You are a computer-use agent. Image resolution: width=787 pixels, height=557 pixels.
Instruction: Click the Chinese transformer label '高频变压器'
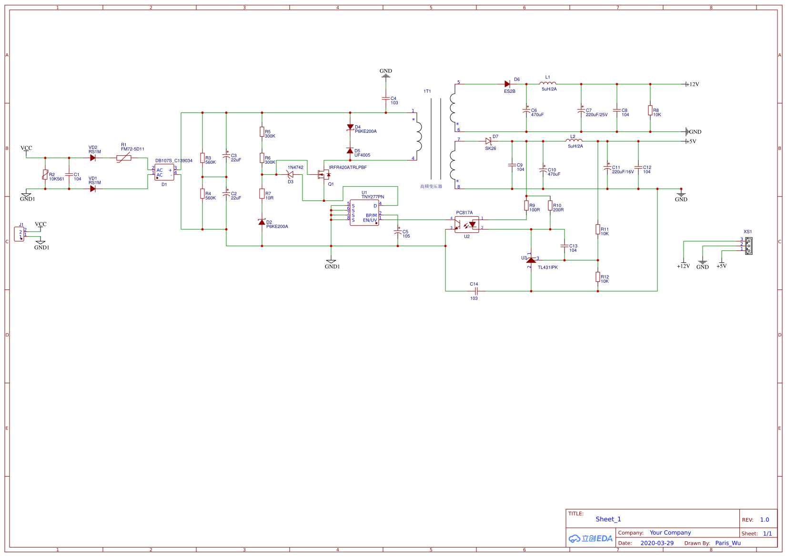(431, 187)
